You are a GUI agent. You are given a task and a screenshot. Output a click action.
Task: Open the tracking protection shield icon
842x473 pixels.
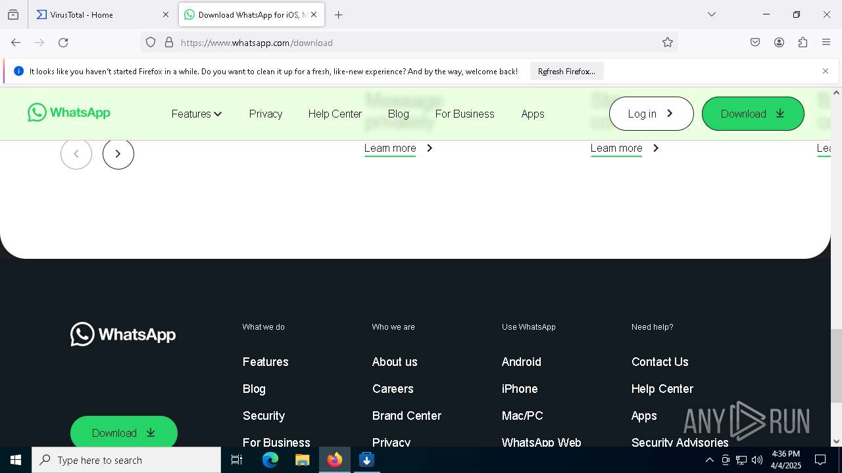pos(151,43)
